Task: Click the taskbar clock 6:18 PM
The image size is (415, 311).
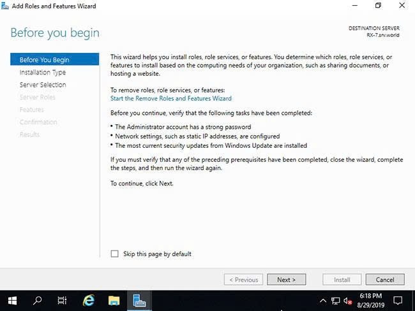Action: [370, 301]
